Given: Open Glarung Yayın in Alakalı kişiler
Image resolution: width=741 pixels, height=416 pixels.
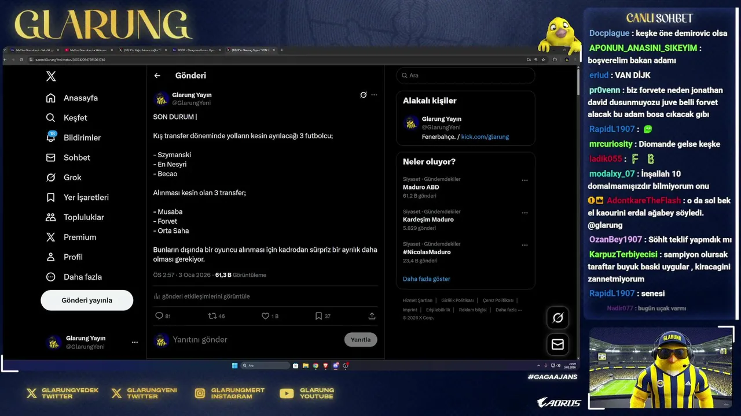Looking at the screenshot, I should (441, 119).
